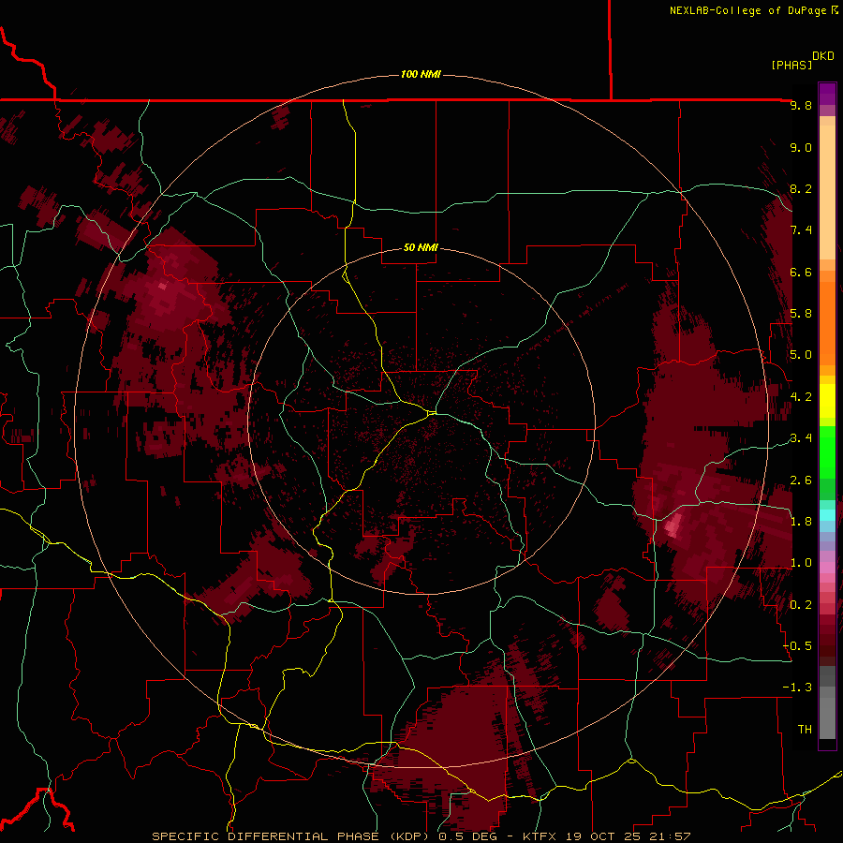The height and width of the screenshot is (843, 843).
Task: Click the 7.4 value on the legend
Action: 801,230
